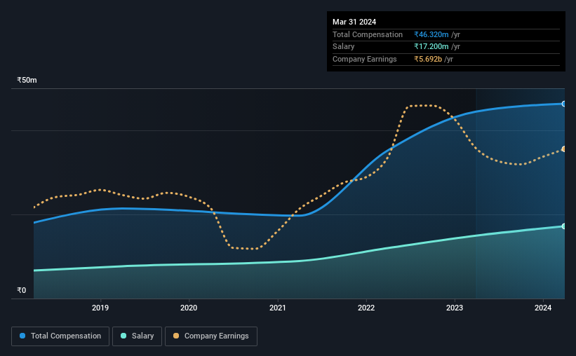Click the orange Company Earnings endpoint marker
This screenshot has width=576, height=356.
(564, 149)
